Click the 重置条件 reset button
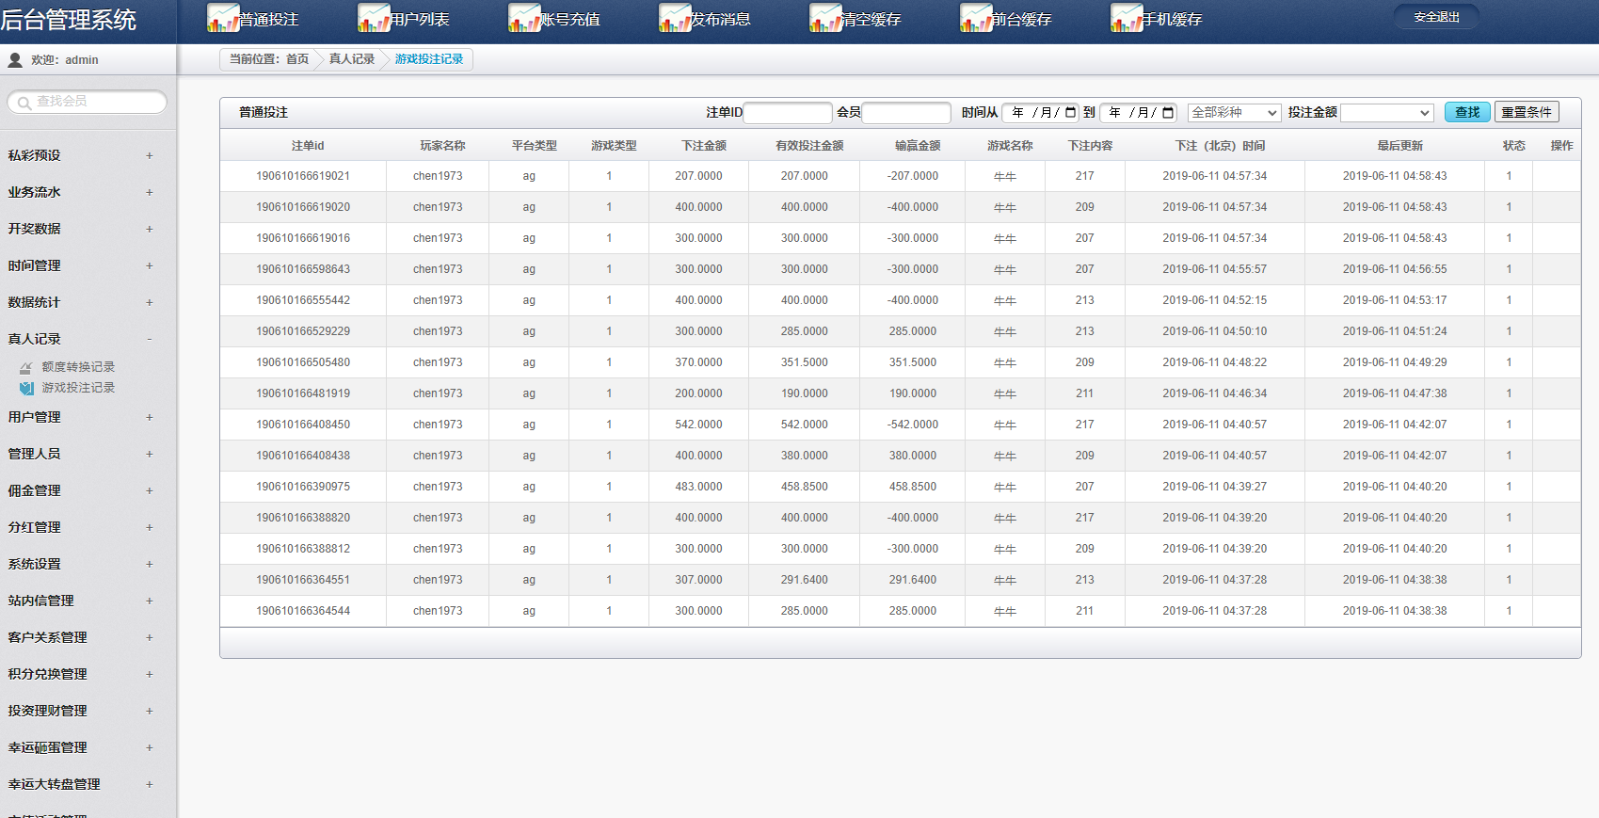This screenshot has width=1599, height=818. tap(1526, 112)
